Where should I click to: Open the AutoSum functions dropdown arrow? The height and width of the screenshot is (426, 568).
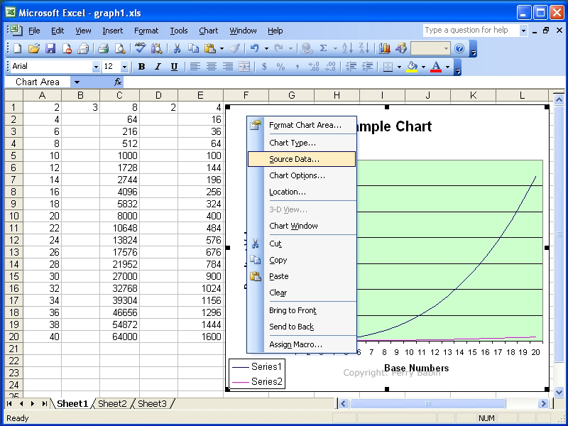(335, 48)
